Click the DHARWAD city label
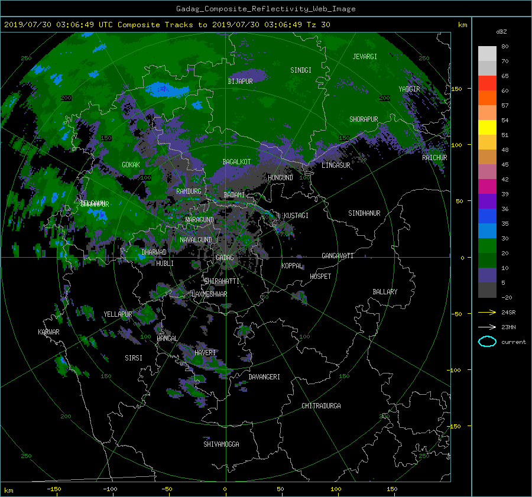532x497 pixels. click(x=154, y=252)
